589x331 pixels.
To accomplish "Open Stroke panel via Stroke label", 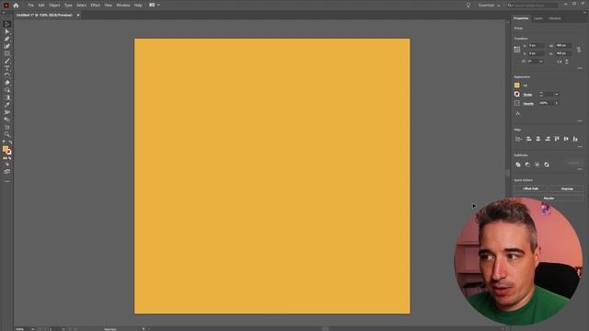I will click(x=527, y=95).
